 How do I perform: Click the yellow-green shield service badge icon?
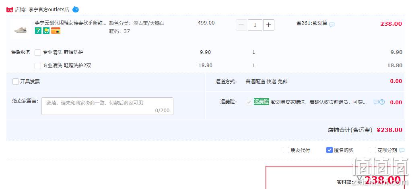pyautogui.click(x=46, y=31)
